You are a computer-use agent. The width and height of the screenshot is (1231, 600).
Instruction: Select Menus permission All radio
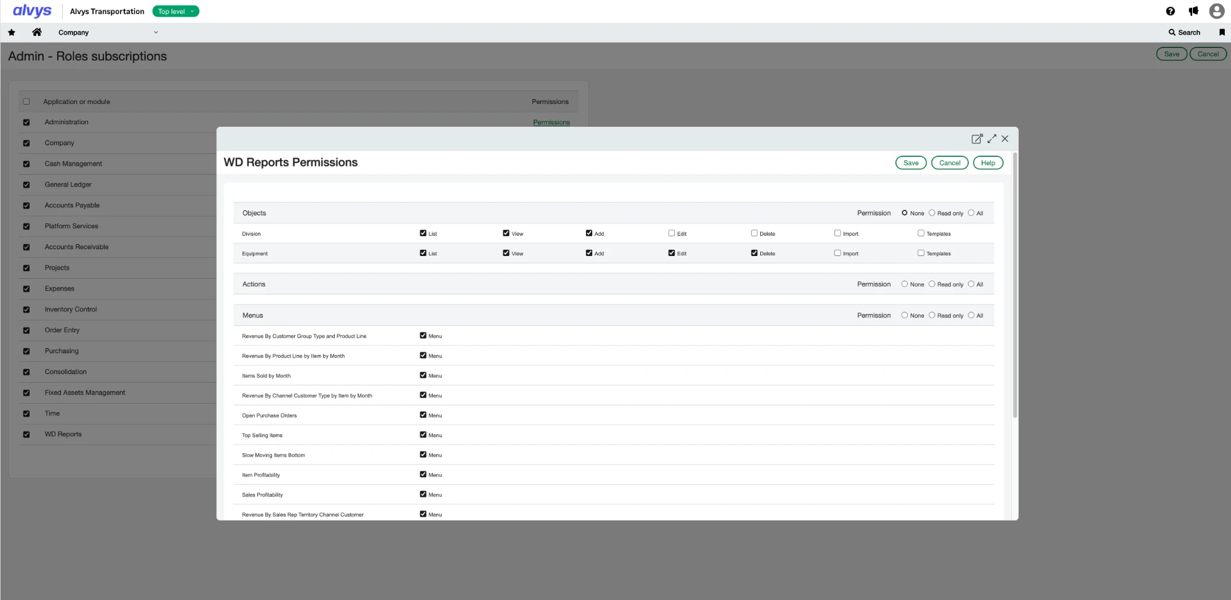coord(971,315)
